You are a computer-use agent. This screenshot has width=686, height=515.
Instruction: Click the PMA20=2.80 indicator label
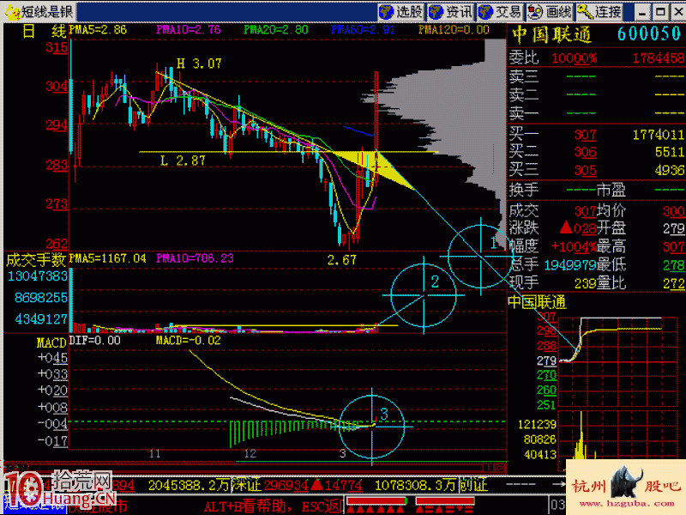pos(276,30)
